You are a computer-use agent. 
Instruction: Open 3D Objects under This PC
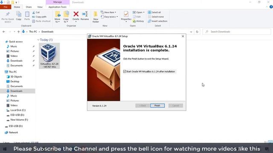coord(16,76)
